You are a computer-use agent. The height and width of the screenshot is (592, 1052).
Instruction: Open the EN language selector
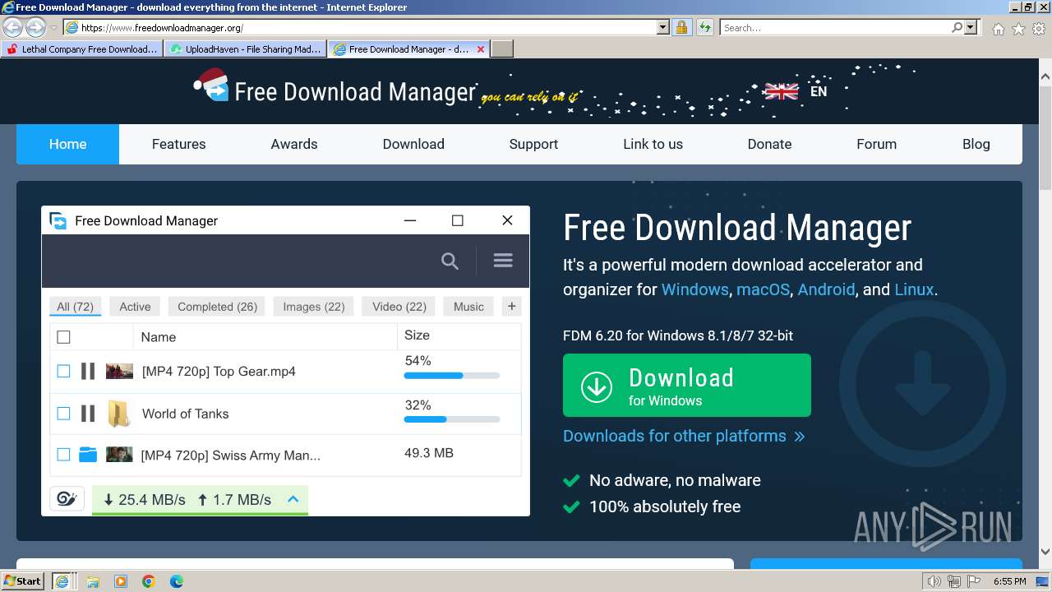[x=819, y=91]
